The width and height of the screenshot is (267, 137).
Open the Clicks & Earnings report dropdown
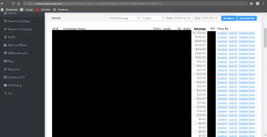pos(123,18)
